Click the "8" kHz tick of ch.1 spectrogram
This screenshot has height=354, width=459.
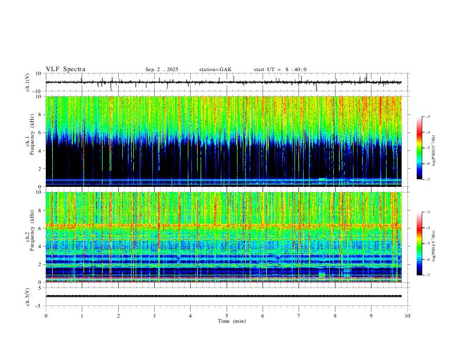coord(40,115)
